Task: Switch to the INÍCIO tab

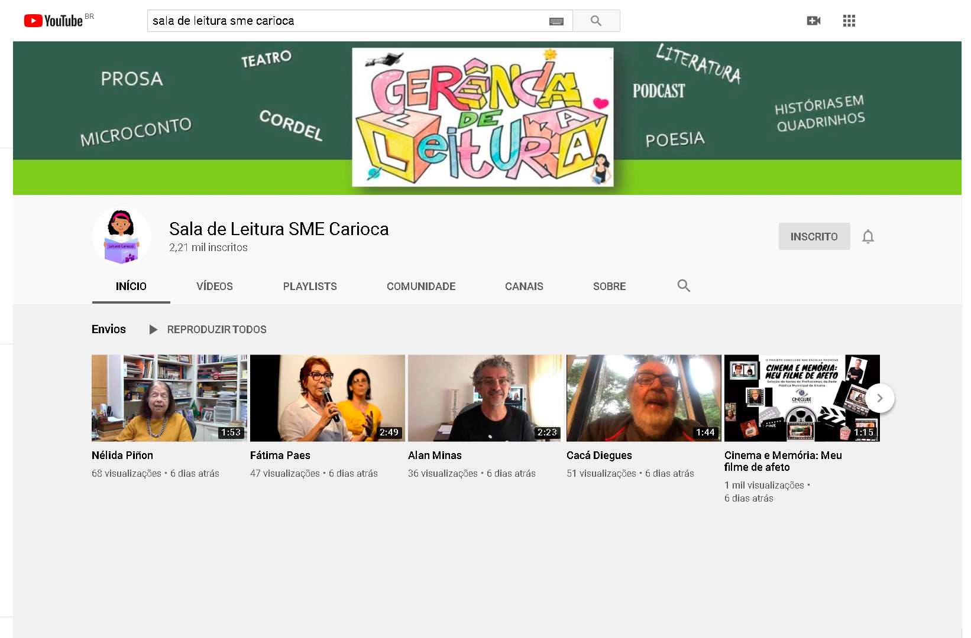Action: [131, 287]
